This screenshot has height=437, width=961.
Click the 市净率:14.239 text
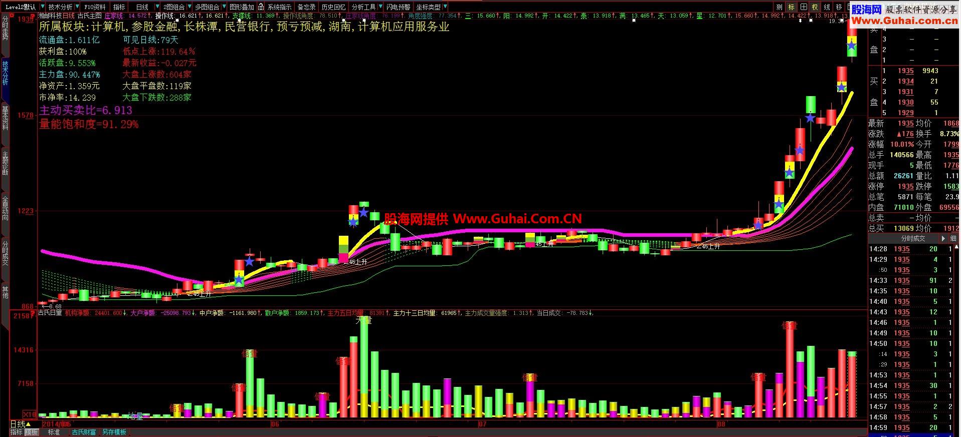(67, 98)
